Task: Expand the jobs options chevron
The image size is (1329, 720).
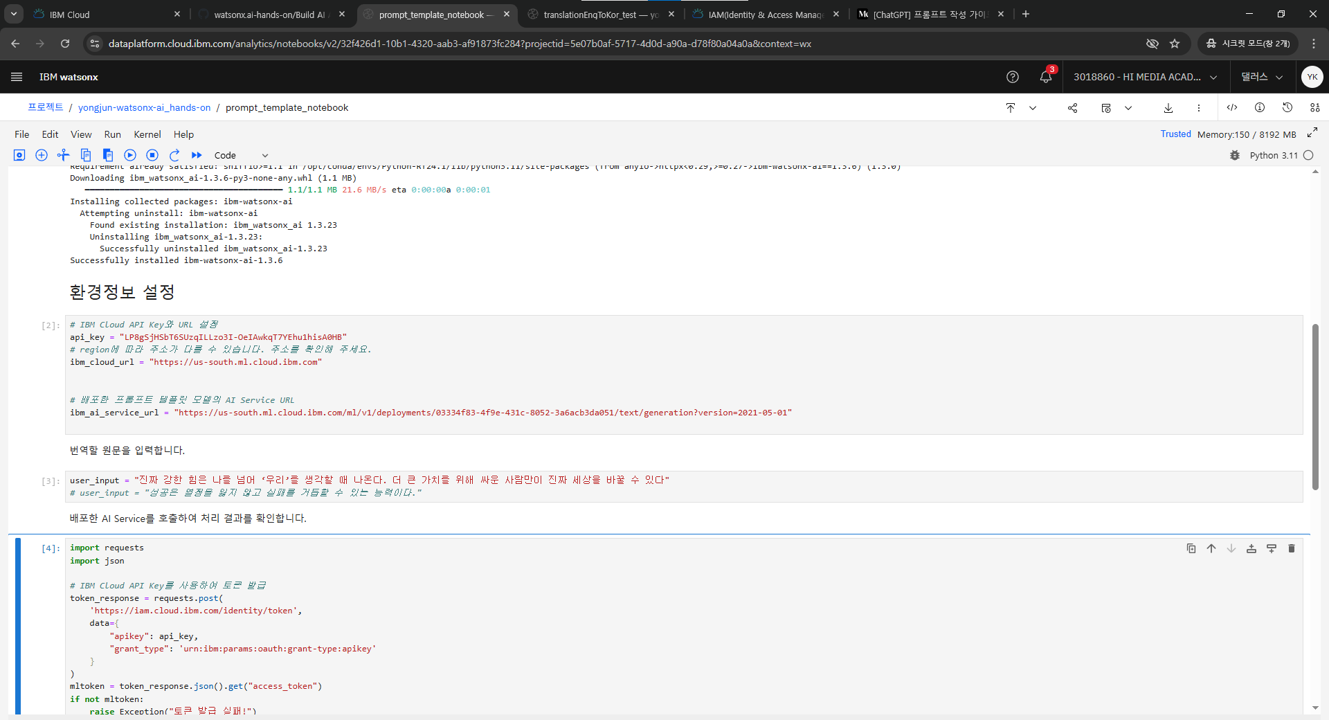Action: 1128,108
